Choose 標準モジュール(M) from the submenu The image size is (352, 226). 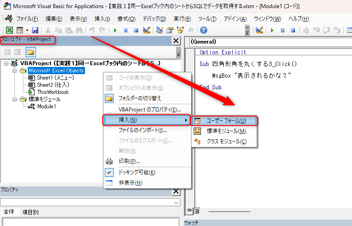point(224,131)
